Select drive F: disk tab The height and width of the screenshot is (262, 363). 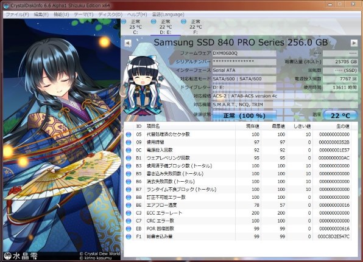click(196, 27)
